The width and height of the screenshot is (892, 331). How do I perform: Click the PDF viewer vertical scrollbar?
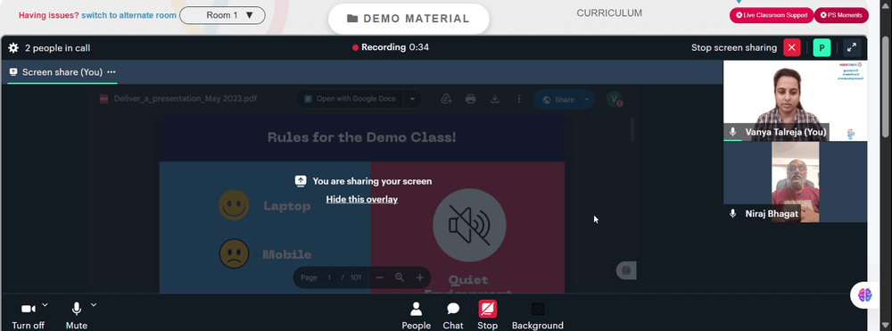(x=632, y=129)
